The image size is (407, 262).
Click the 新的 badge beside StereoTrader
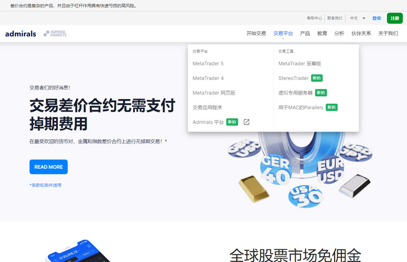coord(316,78)
